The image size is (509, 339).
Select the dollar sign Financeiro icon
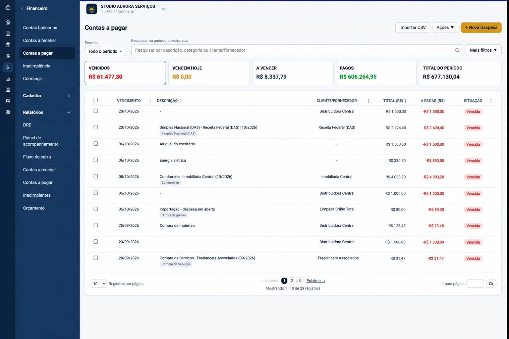pyautogui.click(x=8, y=67)
